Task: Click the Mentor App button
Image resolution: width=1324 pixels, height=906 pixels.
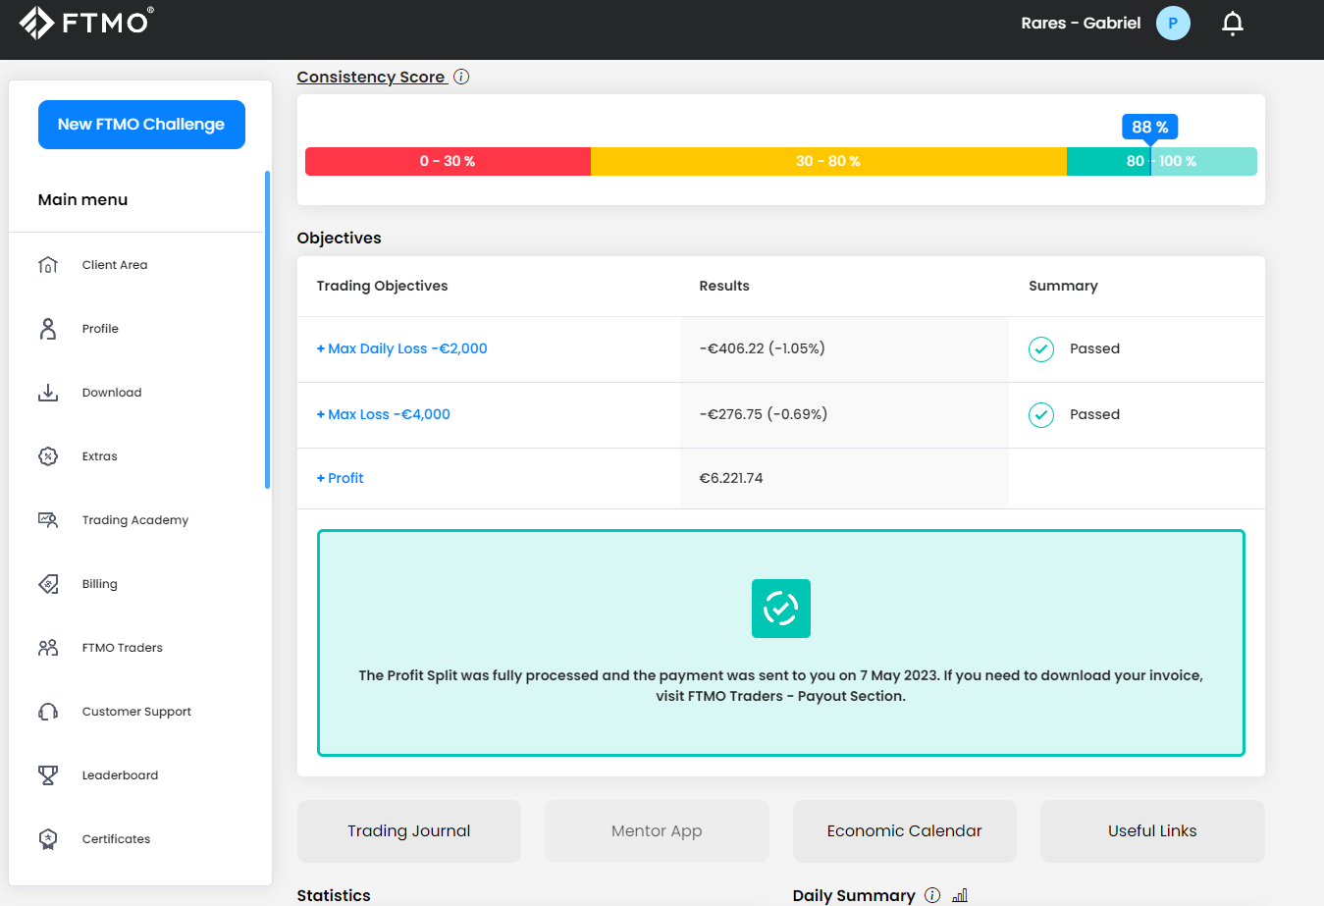Action: (x=657, y=831)
